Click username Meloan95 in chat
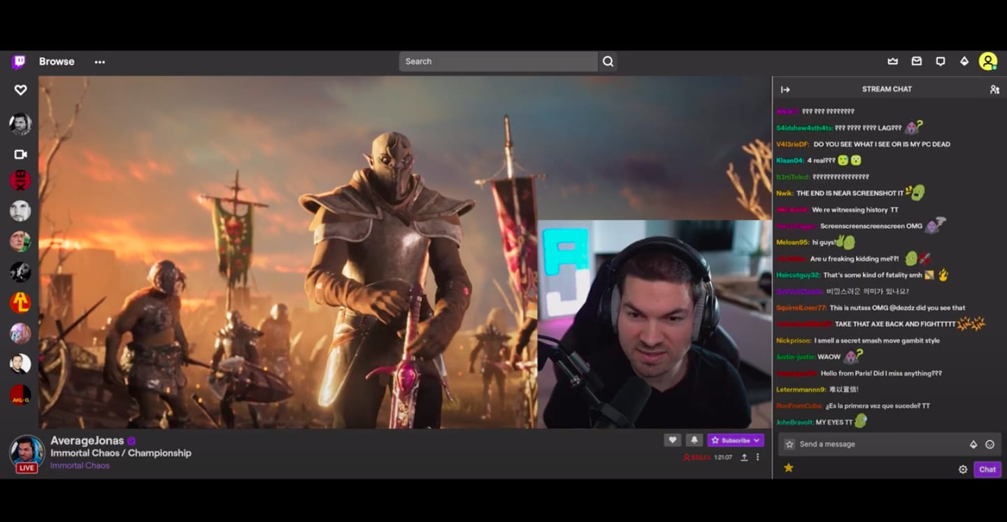The image size is (1007, 522). pyautogui.click(x=792, y=242)
